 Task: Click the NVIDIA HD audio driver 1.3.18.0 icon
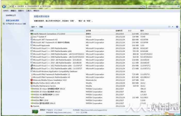pos(31,95)
